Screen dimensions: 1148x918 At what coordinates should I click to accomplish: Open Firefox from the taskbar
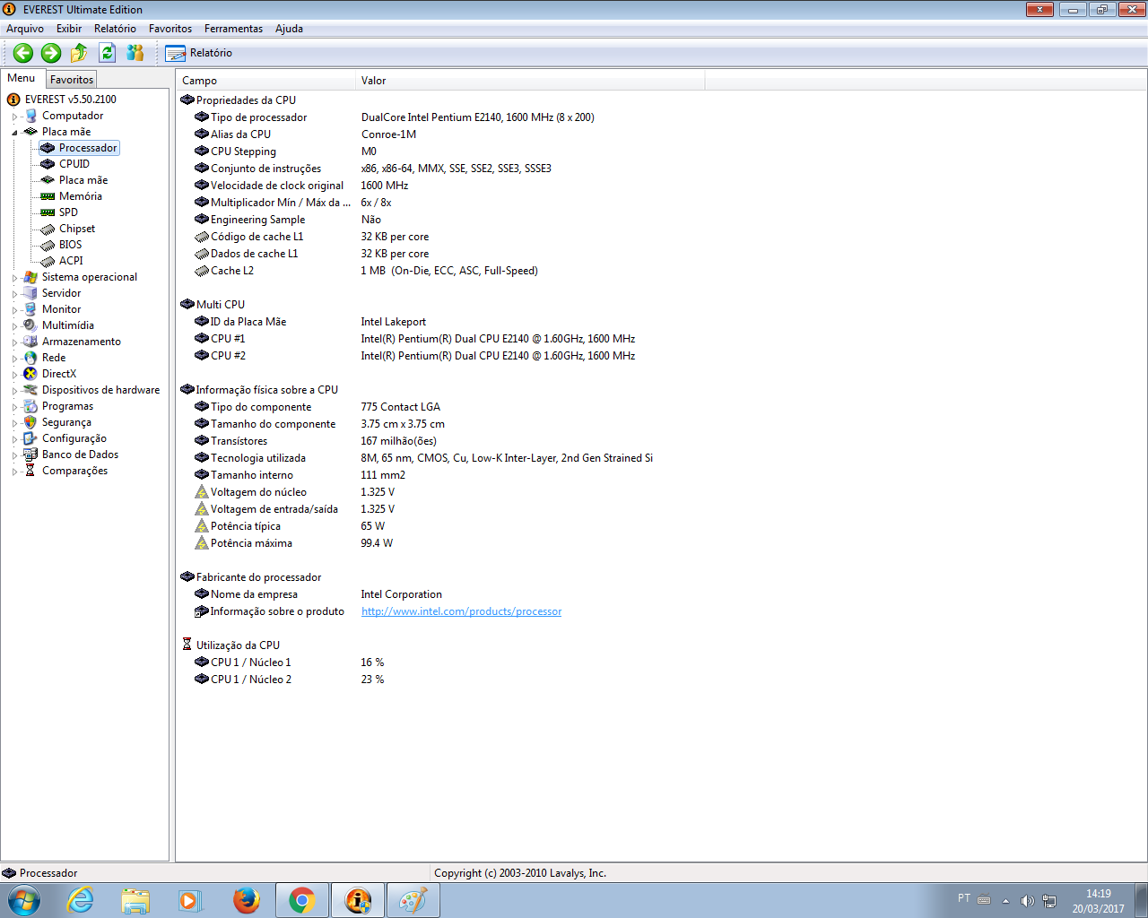pos(246,900)
